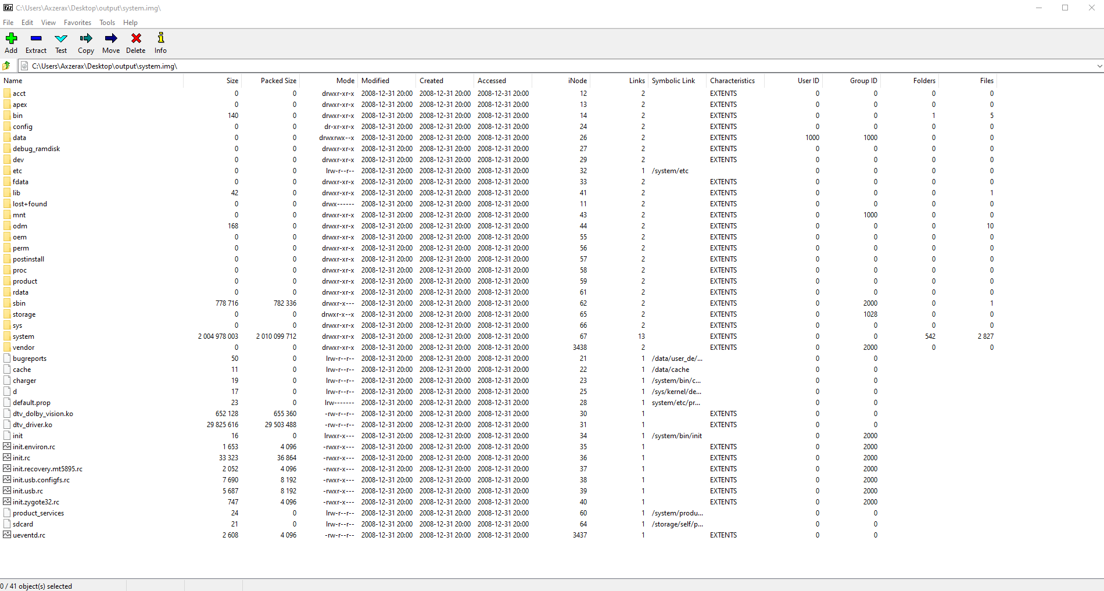The image size is (1104, 591).
Task: Sort by the Modified column header
Action: [x=386, y=81]
